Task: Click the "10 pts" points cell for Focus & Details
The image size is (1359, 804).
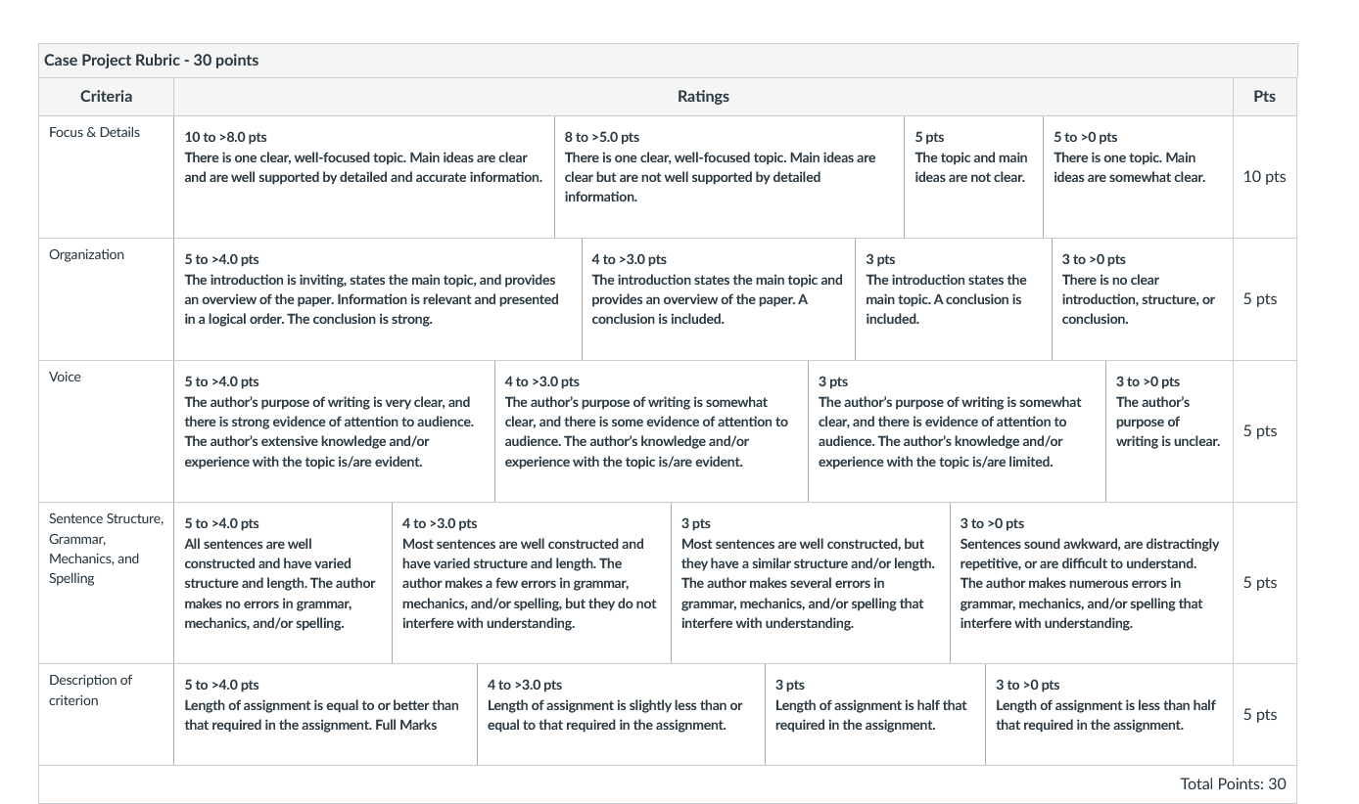Action: [x=1264, y=177]
